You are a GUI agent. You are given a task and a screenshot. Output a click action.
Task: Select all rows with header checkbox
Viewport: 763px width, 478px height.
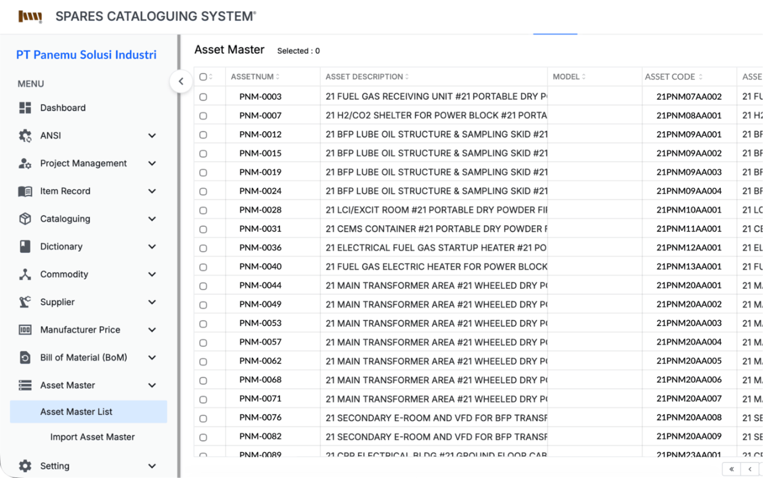coord(203,77)
